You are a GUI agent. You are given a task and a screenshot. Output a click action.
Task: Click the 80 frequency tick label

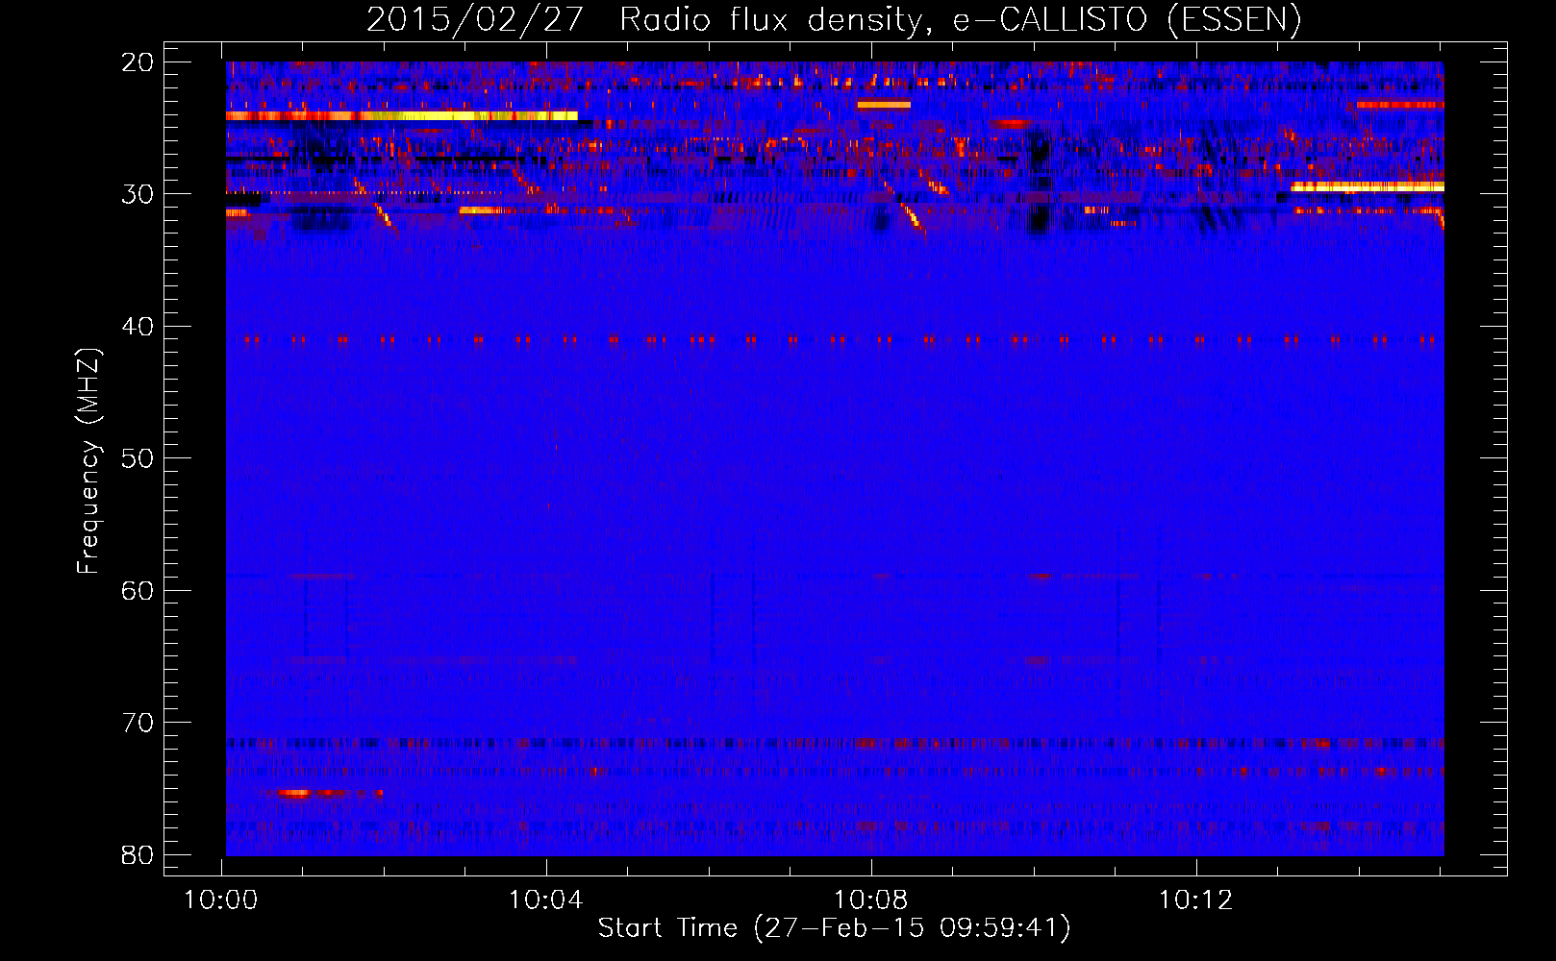pyautogui.click(x=138, y=854)
